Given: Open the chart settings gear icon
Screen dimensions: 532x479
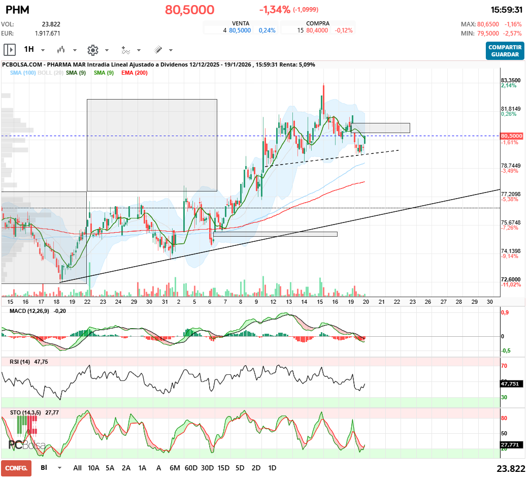Looking at the screenshot, I should [x=92, y=50].
